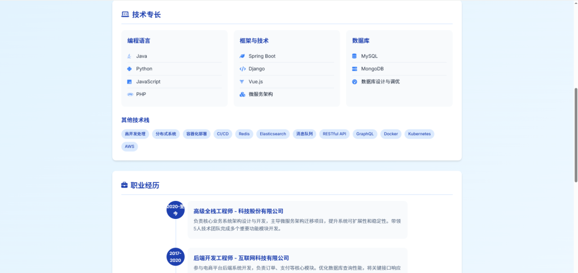Select the 高并发处理 tag
Viewport: 578px width, 273px height.
pos(135,134)
